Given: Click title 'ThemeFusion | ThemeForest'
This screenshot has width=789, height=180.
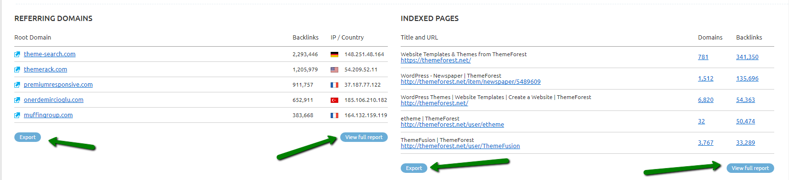Looking at the screenshot, I should pos(437,140).
